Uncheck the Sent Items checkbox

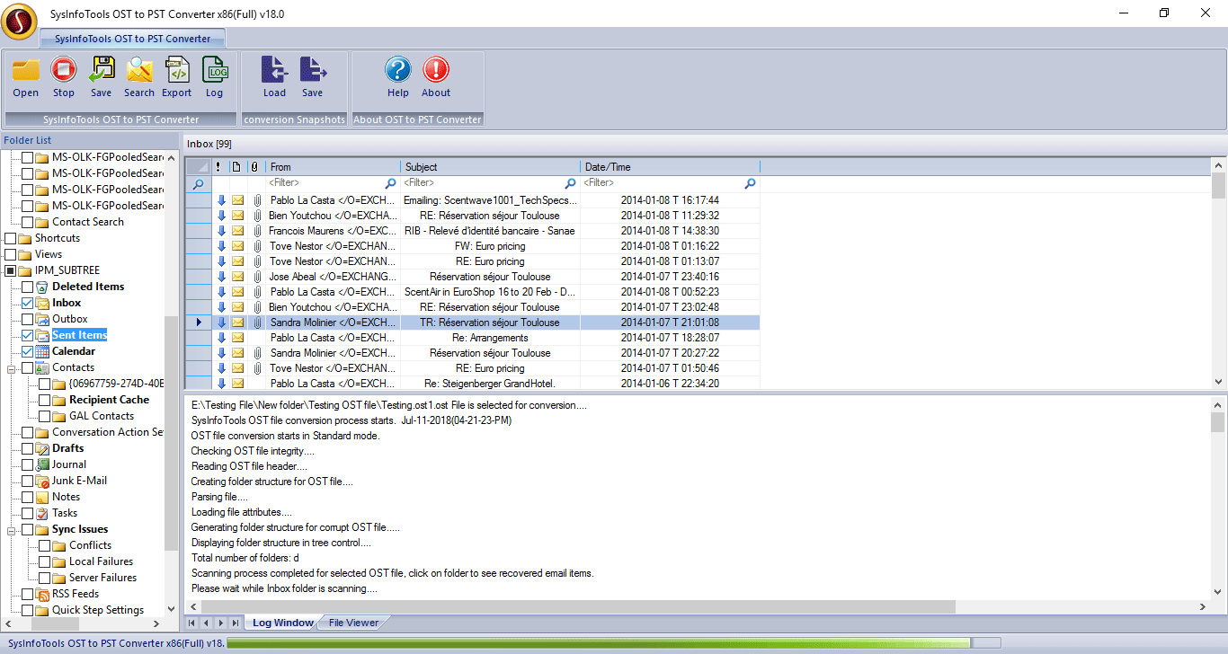tap(27, 335)
